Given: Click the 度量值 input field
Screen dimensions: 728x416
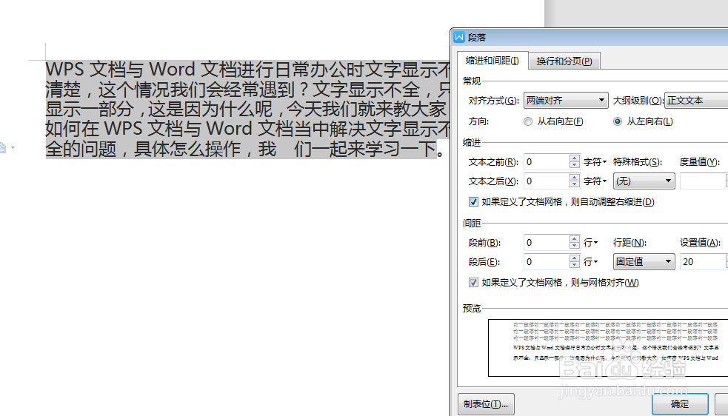Looking at the screenshot, I should (x=704, y=181).
